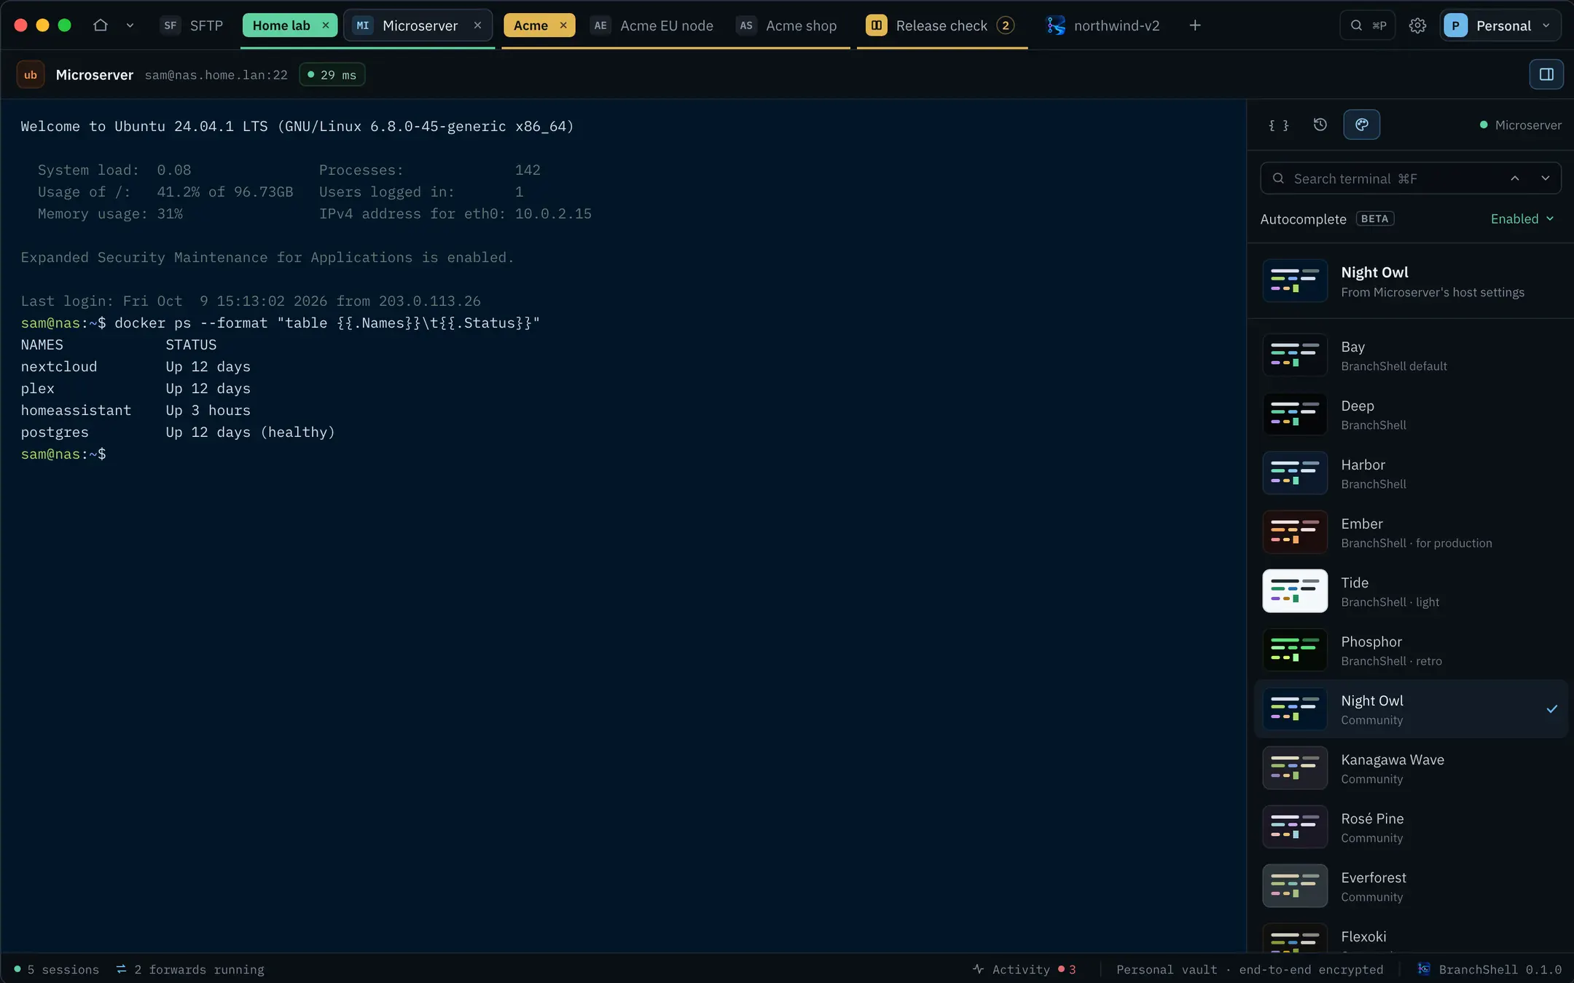This screenshot has width=1574, height=983.
Task: Open the 2 forwards running status
Action: pyautogui.click(x=190, y=969)
